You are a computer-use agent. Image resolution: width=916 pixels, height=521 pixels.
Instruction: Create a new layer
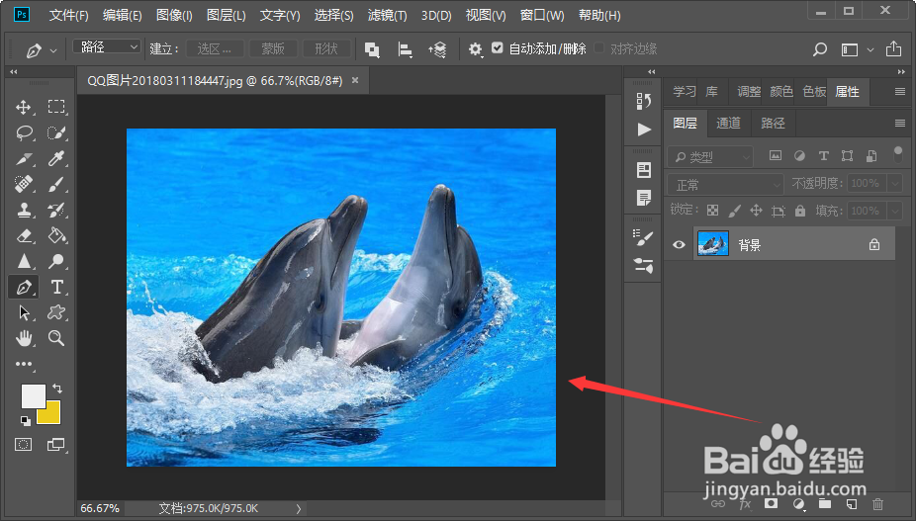(852, 503)
